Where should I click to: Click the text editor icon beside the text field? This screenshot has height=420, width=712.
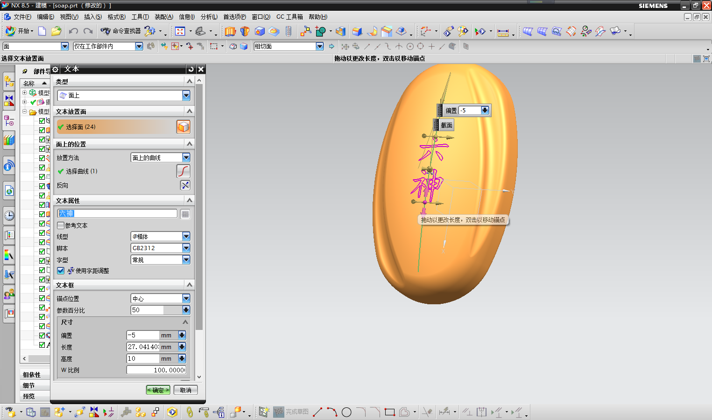(185, 214)
